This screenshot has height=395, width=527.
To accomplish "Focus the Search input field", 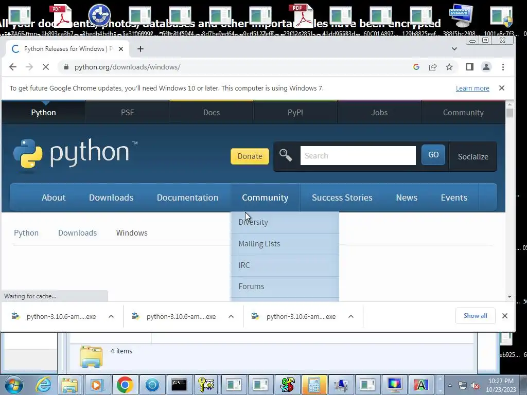I will coord(358,155).
